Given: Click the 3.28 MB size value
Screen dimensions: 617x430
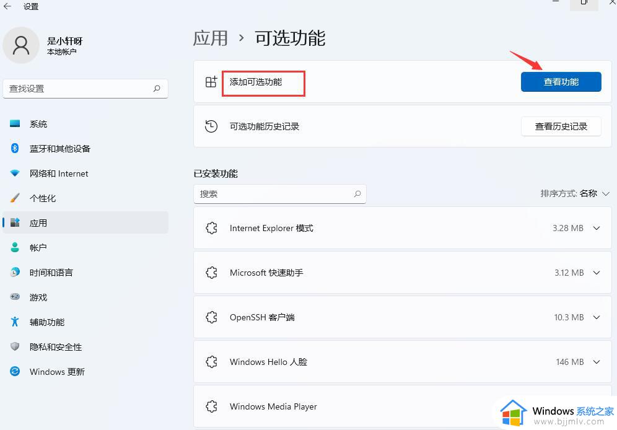Looking at the screenshot, I should tap(568, 228).
